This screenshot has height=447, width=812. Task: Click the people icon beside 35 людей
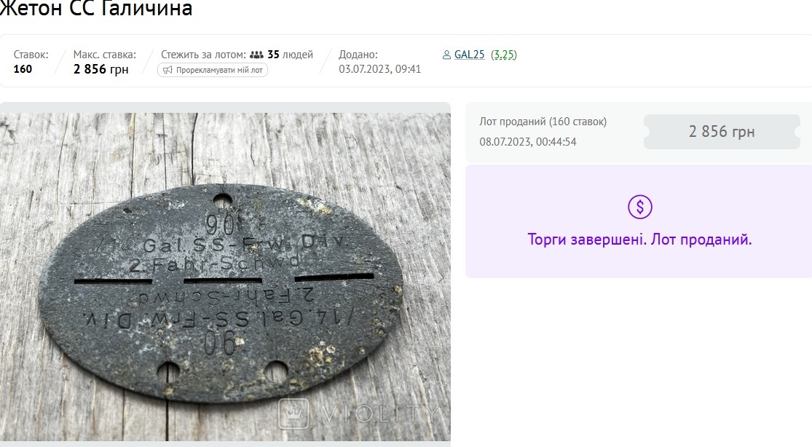coord(256,55)
